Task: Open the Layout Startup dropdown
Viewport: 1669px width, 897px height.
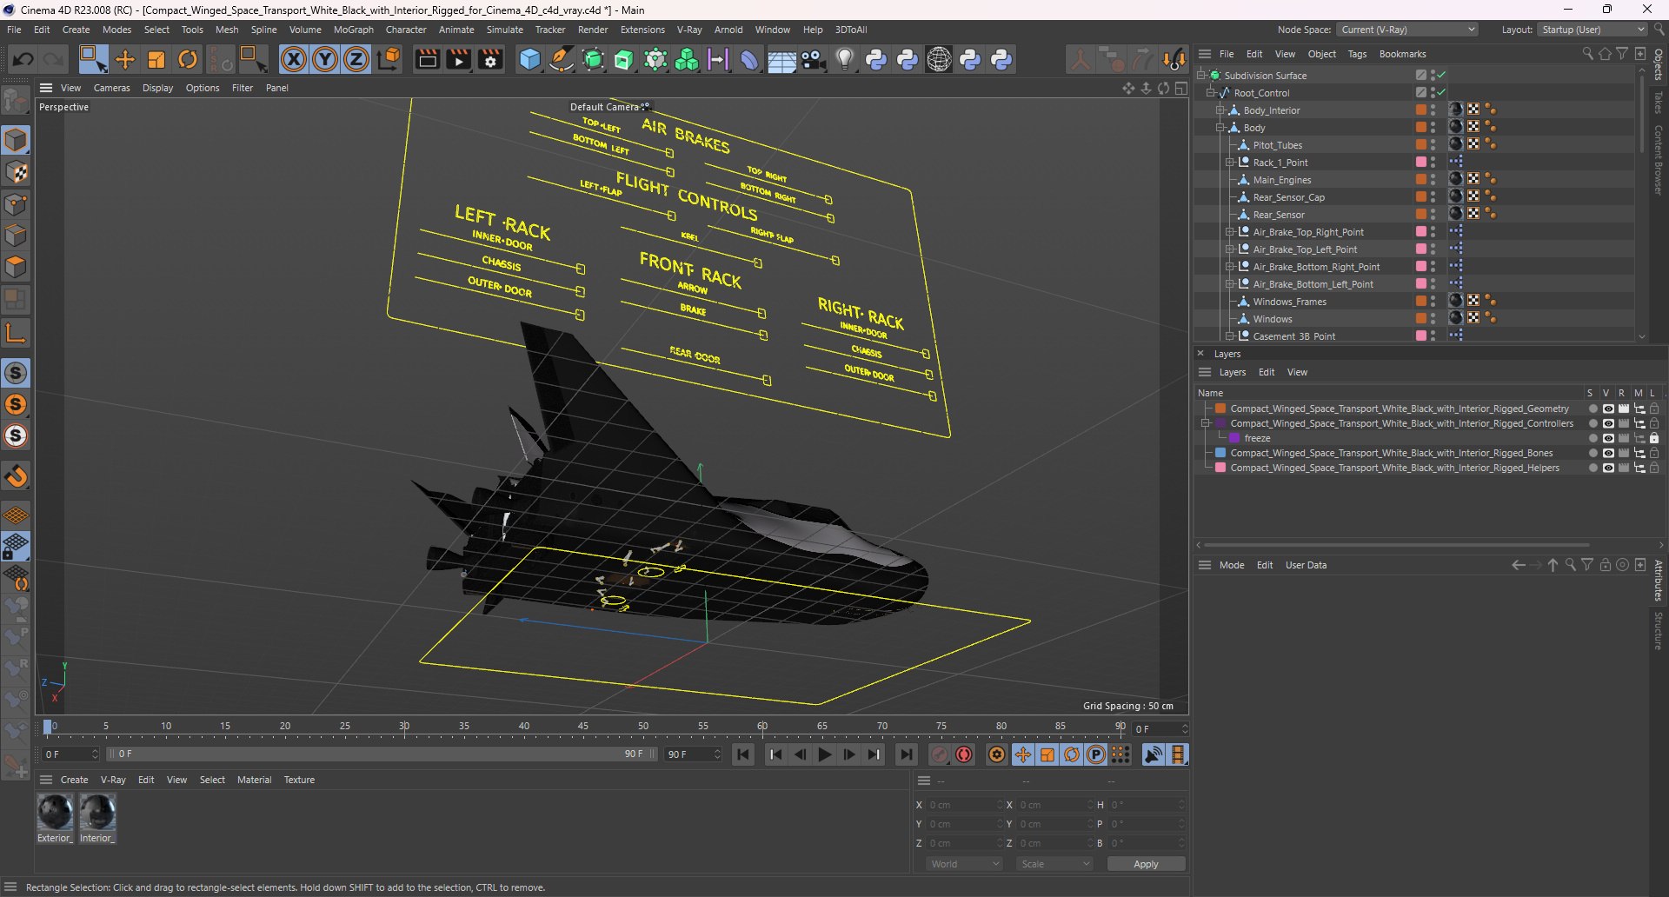Action: (1593, 30)
